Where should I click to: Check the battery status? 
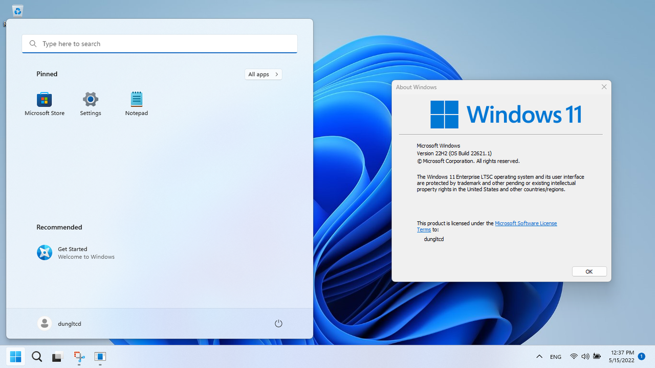click(597, 356)
